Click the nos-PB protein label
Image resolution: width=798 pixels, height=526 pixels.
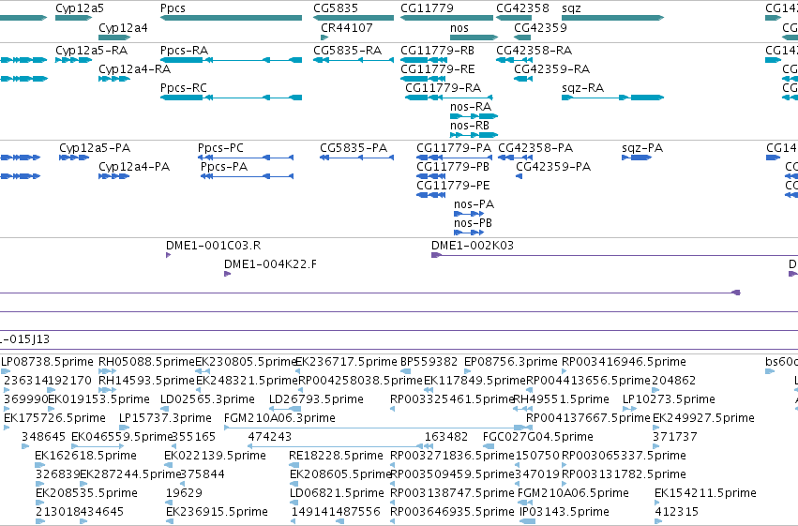click(x=473, y=223)
